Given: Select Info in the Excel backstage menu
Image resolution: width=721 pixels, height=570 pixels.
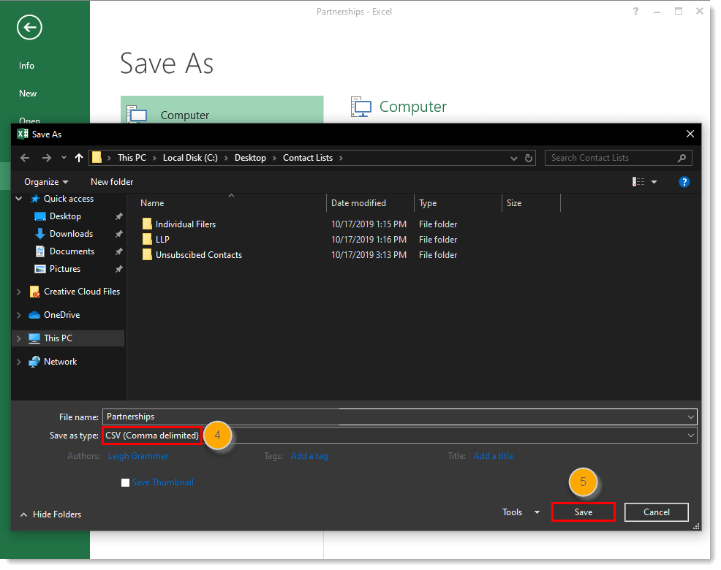Looking at the screenshot, I should (x=26, y=66).
